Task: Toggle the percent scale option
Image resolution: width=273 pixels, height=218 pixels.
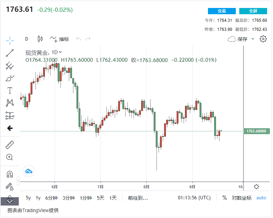Action: coord(225,198)
